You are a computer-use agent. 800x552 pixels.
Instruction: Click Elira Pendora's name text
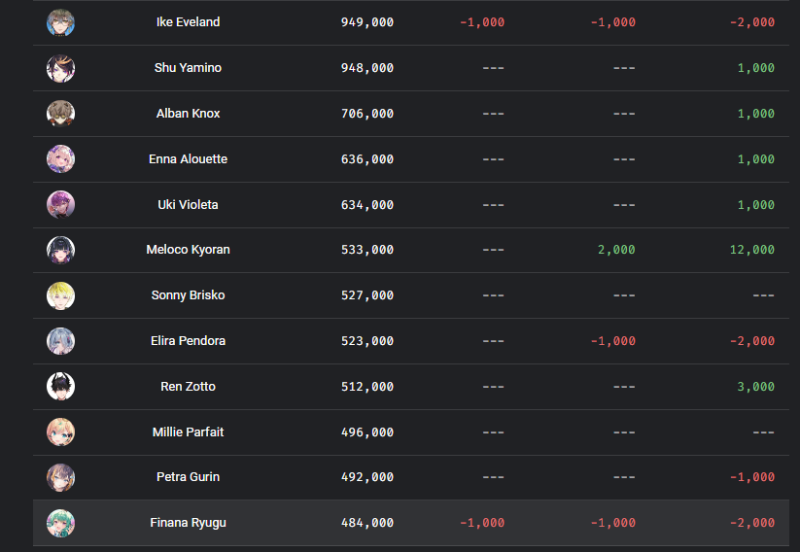click(x=188, y=341)
